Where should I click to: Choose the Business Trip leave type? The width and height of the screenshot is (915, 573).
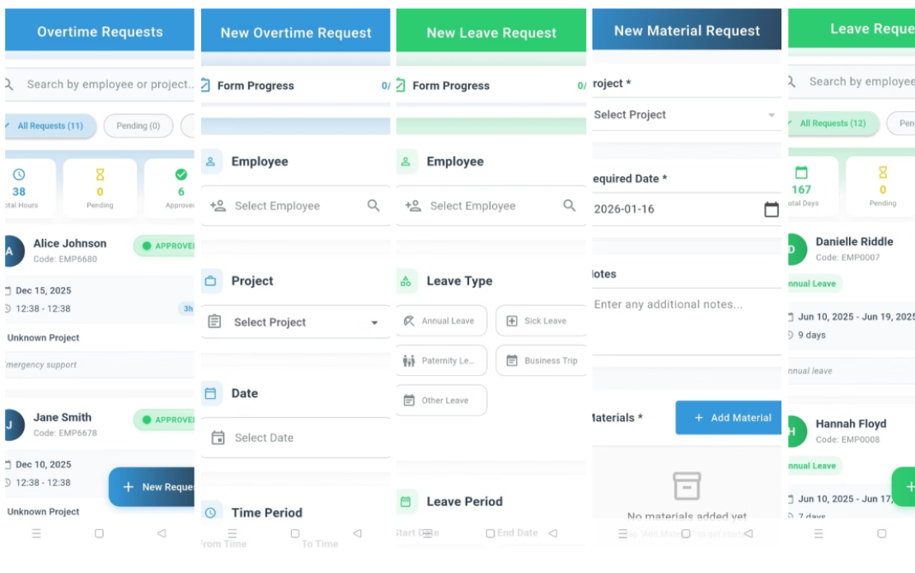click(x=541, y=360)
